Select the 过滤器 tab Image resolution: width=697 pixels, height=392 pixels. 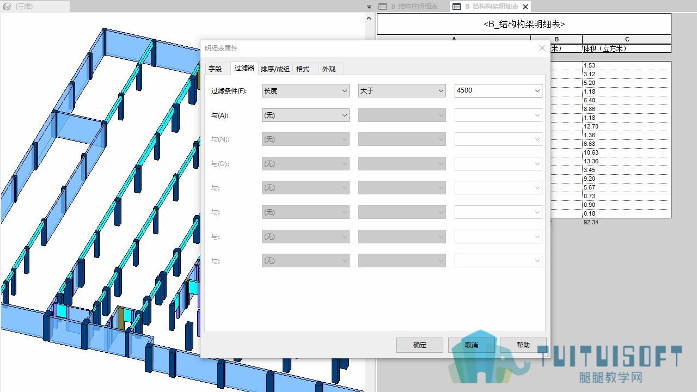click(244, 68)
